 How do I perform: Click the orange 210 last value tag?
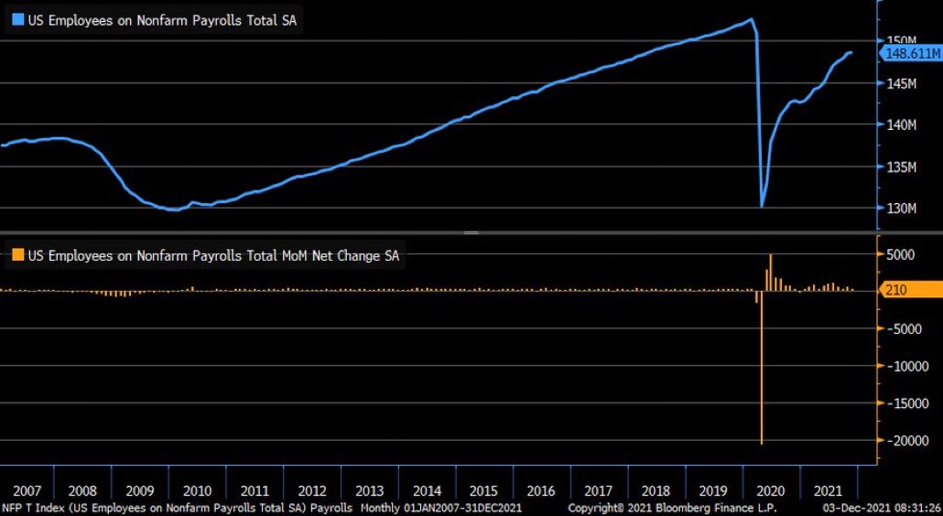pyautogui.click(x=910, y=290)
